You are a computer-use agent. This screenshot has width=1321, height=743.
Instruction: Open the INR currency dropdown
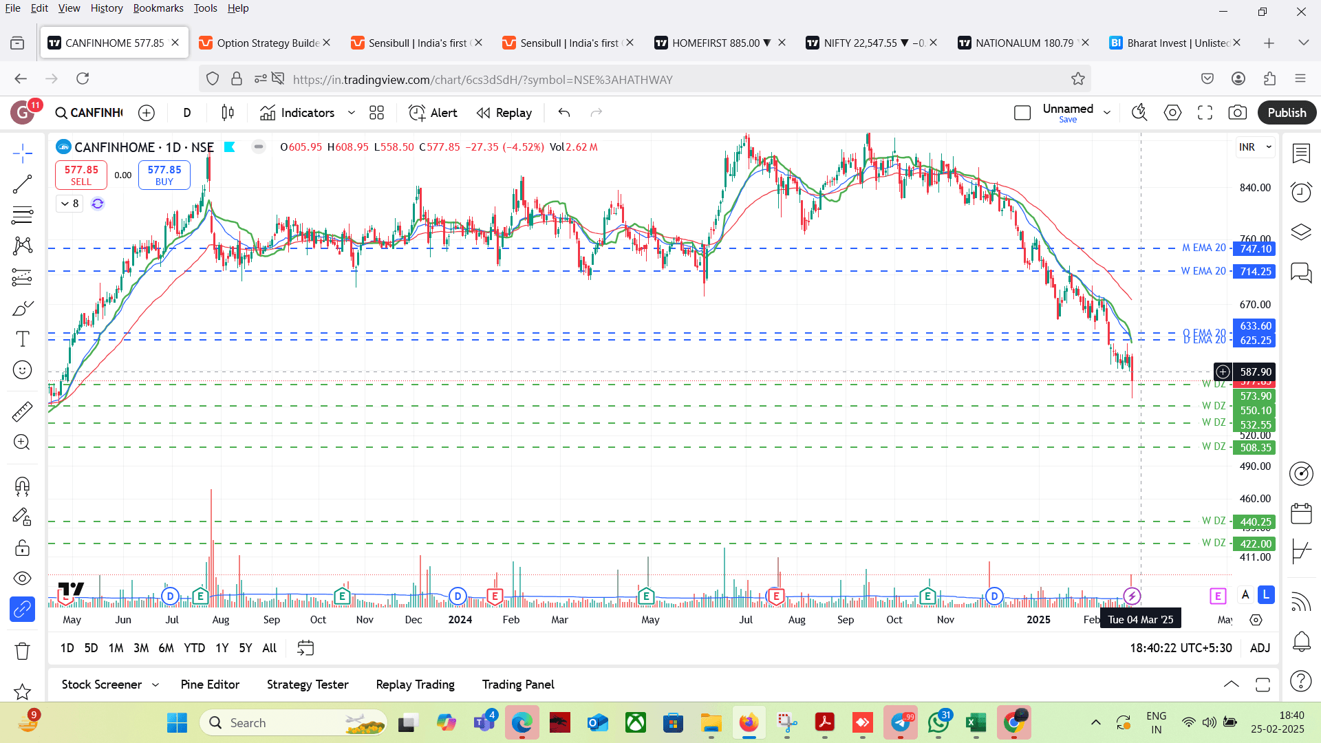point(1256,147)
